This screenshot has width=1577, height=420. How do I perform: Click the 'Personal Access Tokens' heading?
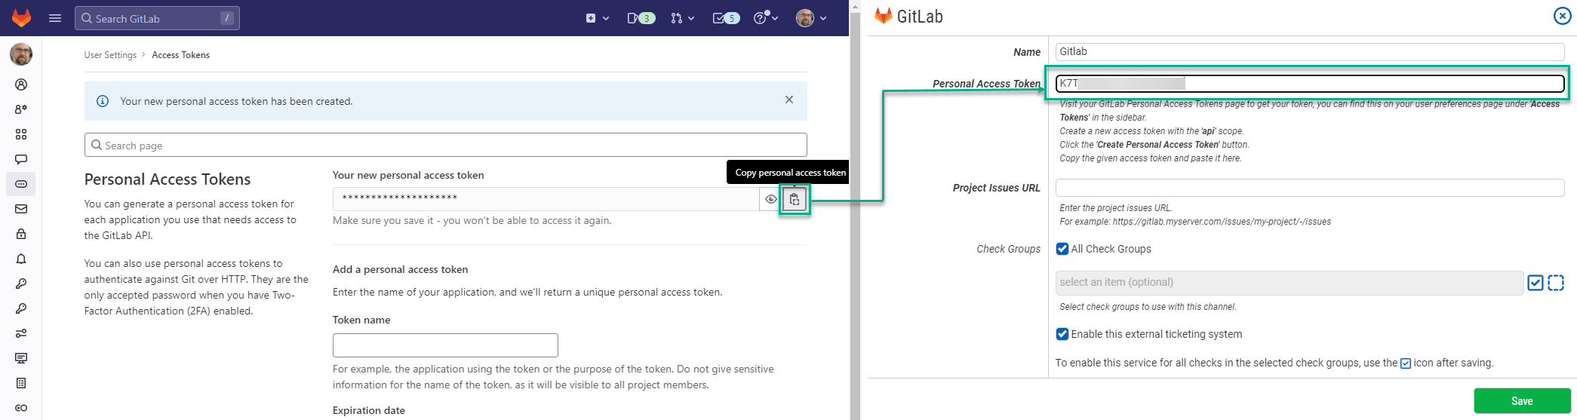click(168, 179)
